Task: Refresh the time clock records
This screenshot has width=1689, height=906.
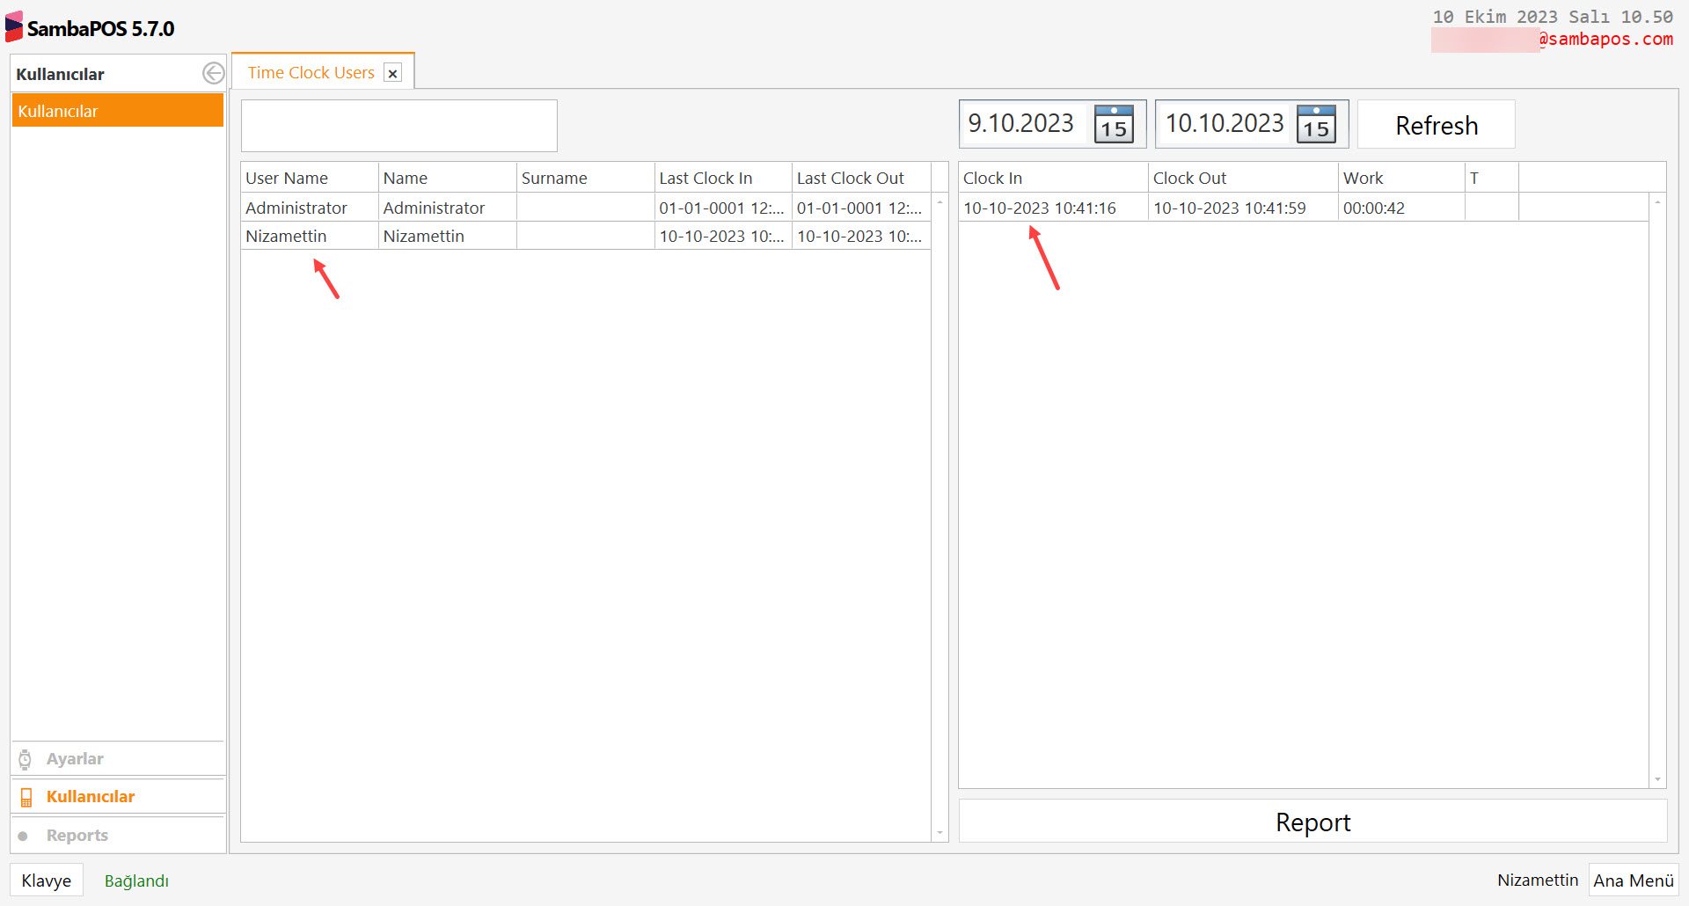Action: (1436, 124)
